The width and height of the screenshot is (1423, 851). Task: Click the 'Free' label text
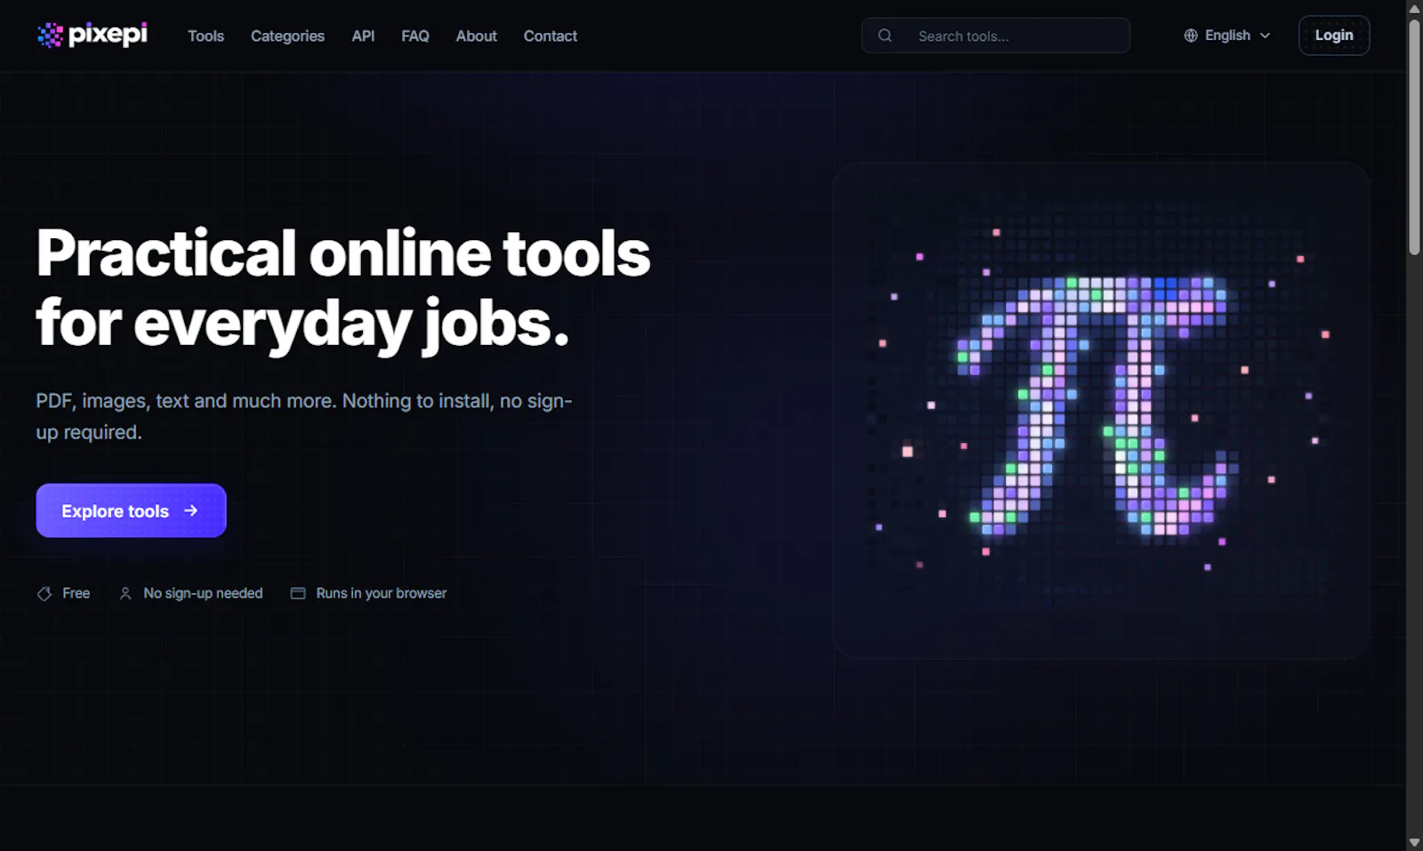76,593
